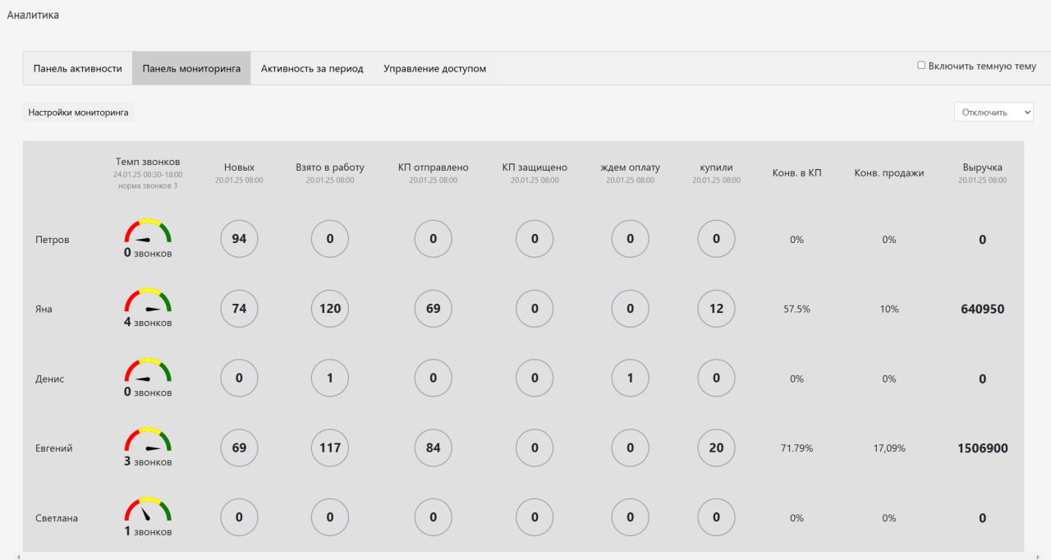Click the Выручка column header

(983, 168)
